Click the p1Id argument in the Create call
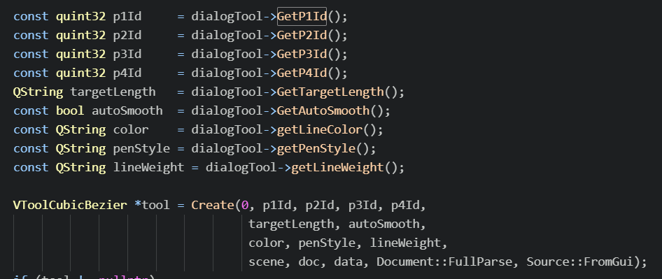This screenshot has width=662, height=279. 277,206
